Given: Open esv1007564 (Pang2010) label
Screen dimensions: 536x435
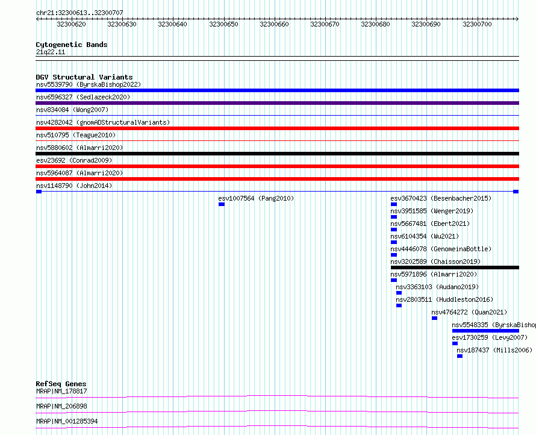Looking at the screenshot, I should coord(256,198).
